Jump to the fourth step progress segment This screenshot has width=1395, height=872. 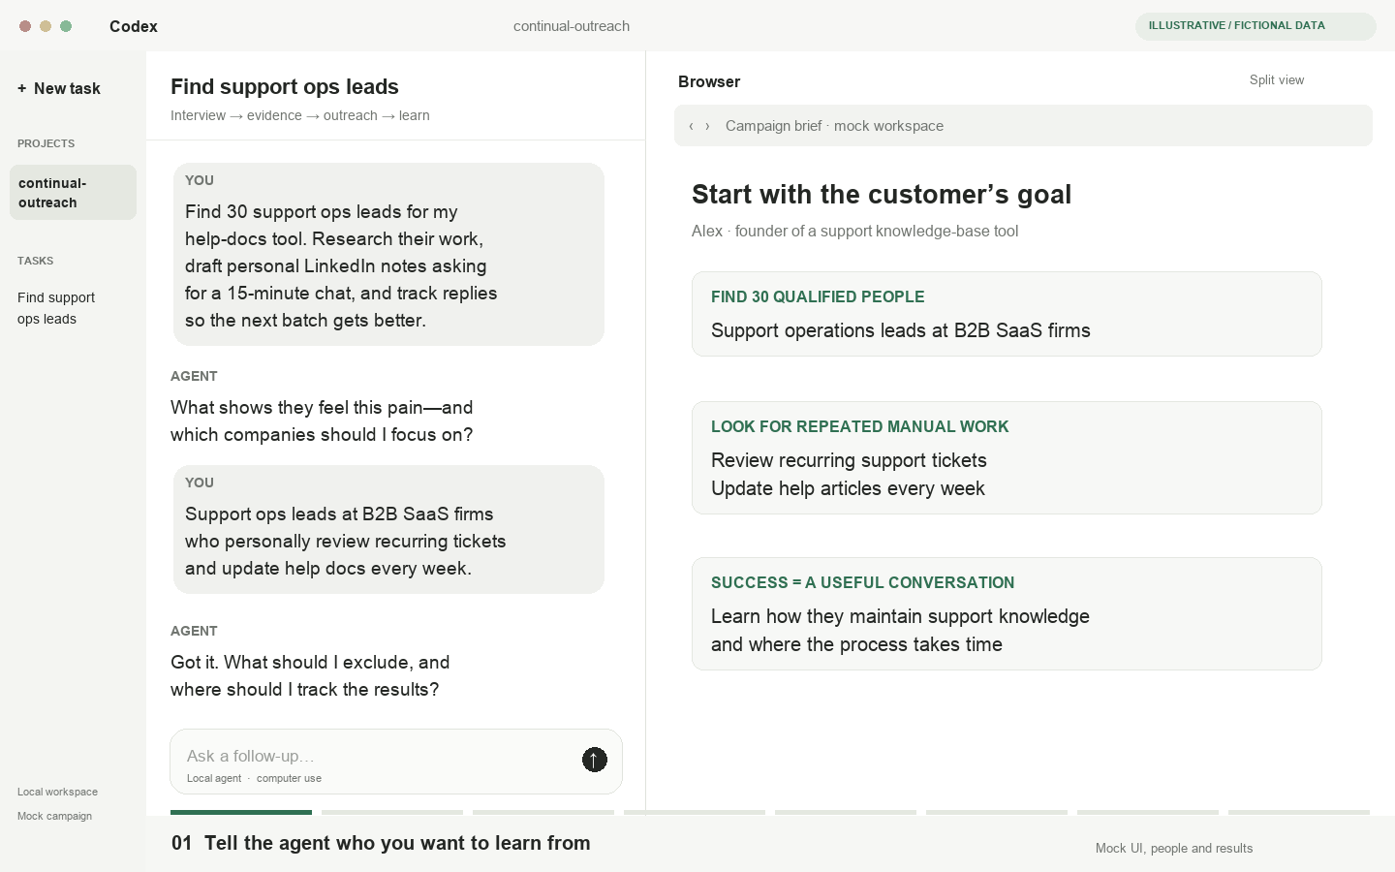pos(695,812)
